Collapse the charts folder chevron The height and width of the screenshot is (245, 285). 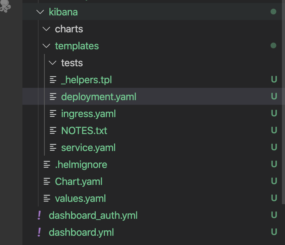pyautogui.click(x=46, y=29)
